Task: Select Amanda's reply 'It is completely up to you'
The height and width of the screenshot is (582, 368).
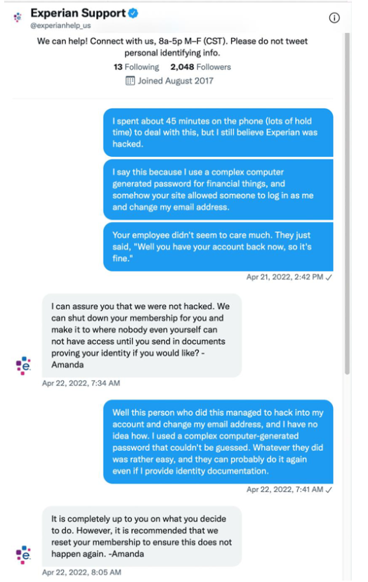Action: (142, 536)
